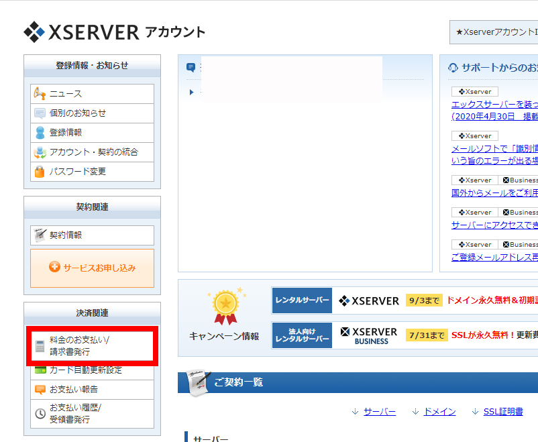The image size is (538, 442).
Task: Click the payment history clock icon
Action: [40, 414]
